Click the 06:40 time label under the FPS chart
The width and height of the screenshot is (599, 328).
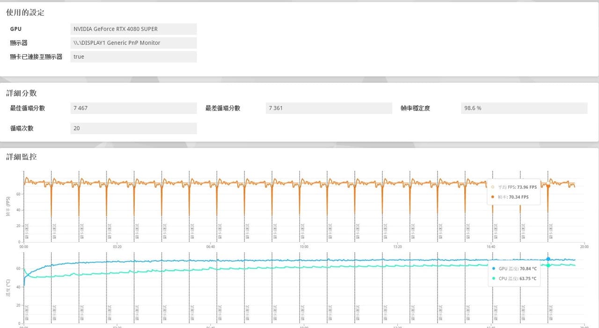pyautogui.click(x=211, y=247)
